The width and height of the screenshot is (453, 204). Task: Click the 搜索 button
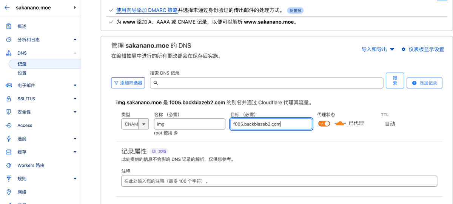tap(395, 80)
